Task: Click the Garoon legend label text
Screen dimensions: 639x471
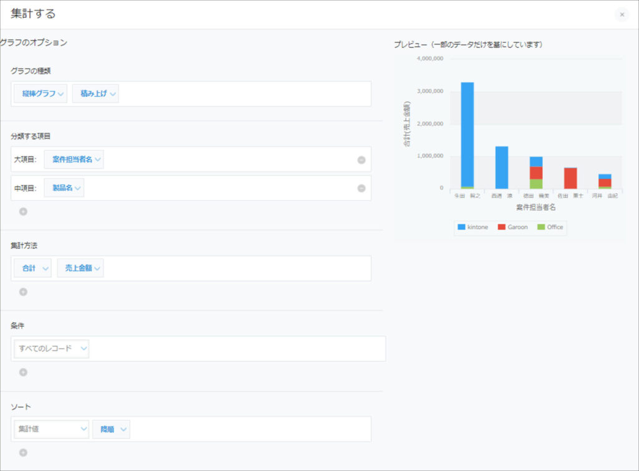Action: pyautogui.click(x=517, y=227)
